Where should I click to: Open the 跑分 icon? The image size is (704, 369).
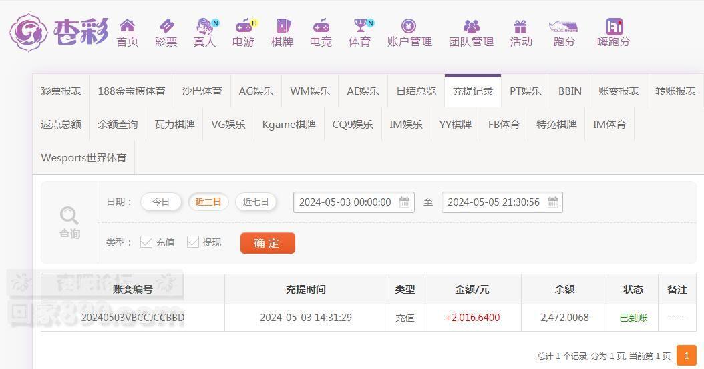click(564, 27)
